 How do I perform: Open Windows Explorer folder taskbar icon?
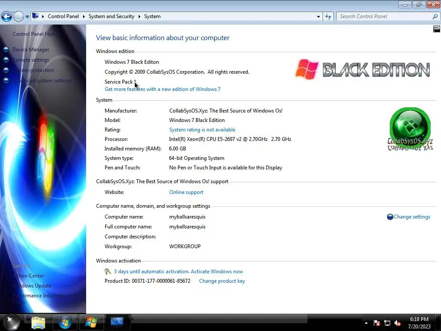pyautogui.click(x=38, y=322)
